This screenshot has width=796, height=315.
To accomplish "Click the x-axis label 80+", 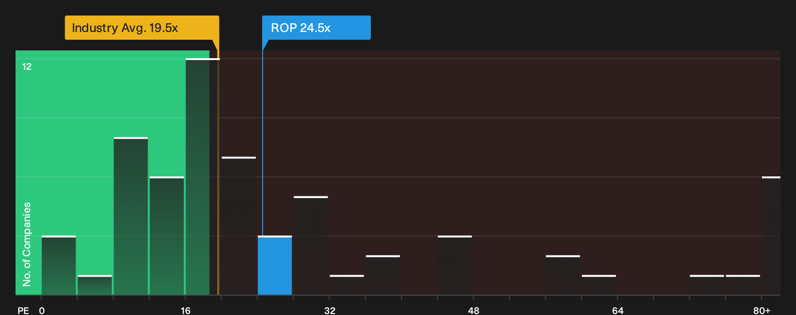I will (x=762, y=310).
